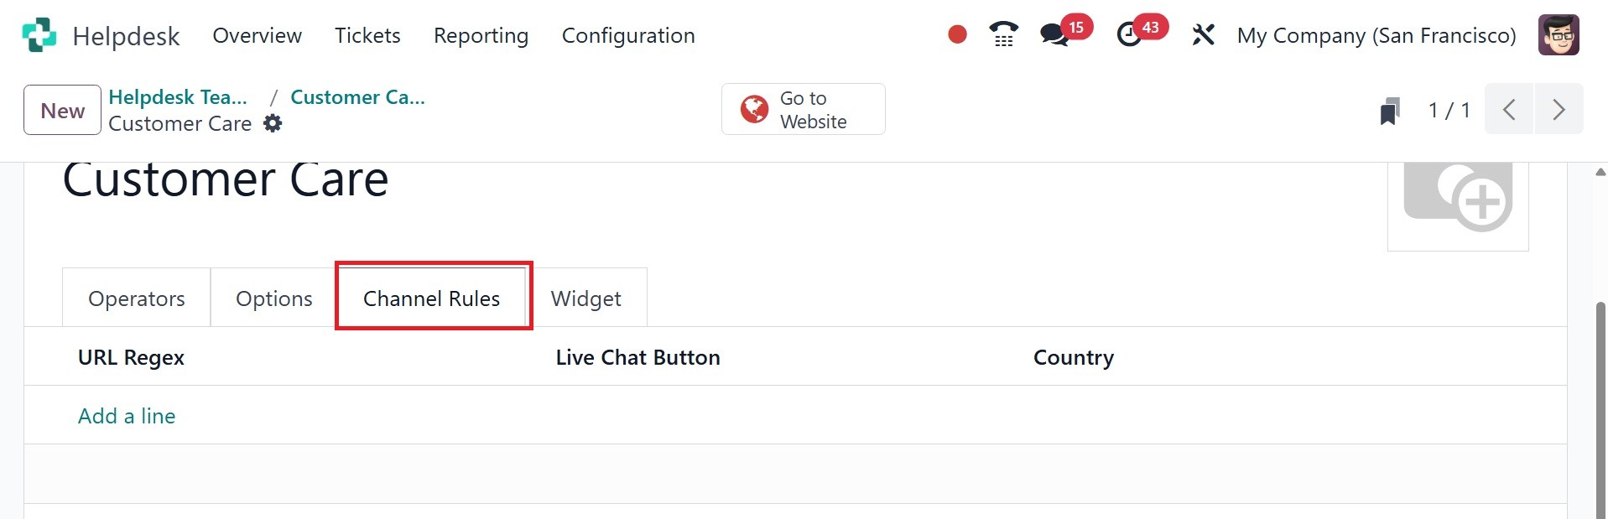Image resolution: width=1608 pixels, height=519 pixels.
Task: Open the Reporting menu
Action: 481,35
